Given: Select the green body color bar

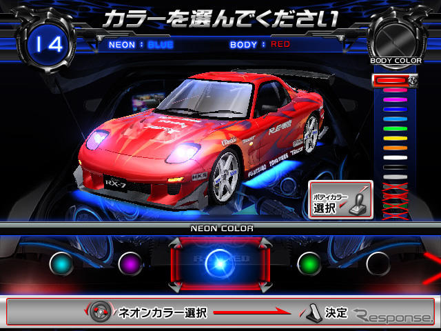Looking at the screenshot, I should pyautogui.click(x=395, y=129).
